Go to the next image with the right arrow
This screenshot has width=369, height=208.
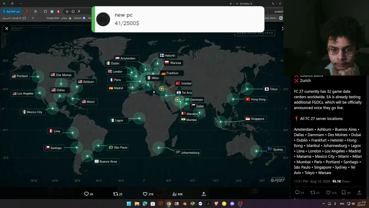pos(282,29)
